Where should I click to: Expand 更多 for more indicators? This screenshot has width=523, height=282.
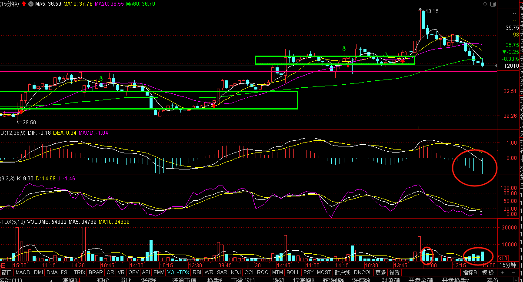tap(380, 272)
